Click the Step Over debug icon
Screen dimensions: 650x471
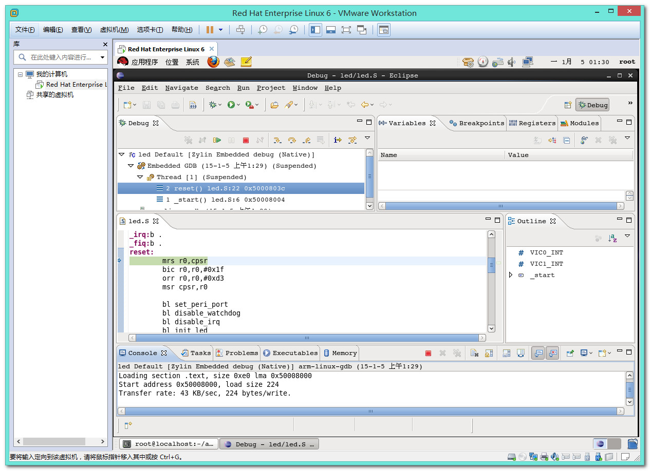[x=292, y=140]
